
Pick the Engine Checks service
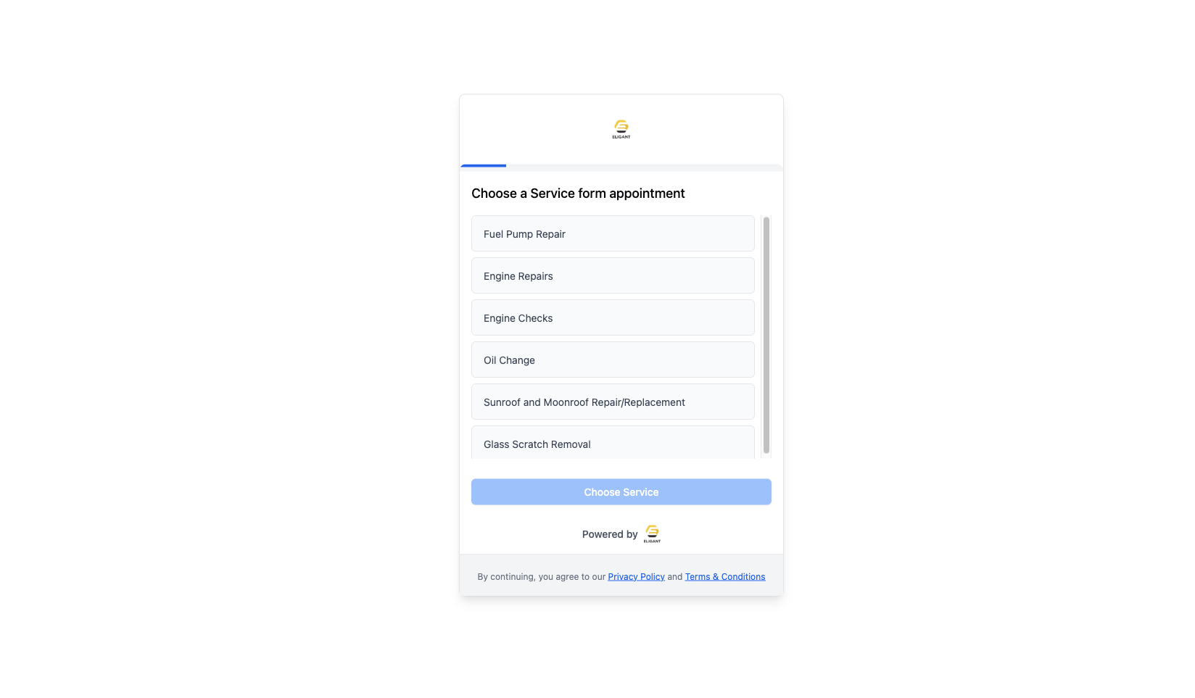[x=613, y=317]
